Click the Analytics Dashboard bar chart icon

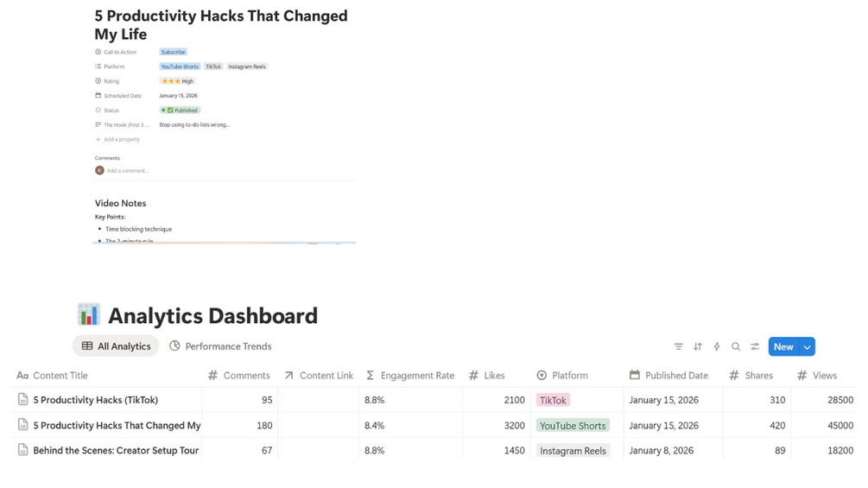pos(88,315)
